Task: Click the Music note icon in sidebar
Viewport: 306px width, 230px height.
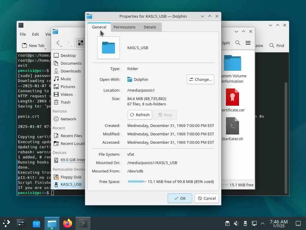Action: (56, 79)
